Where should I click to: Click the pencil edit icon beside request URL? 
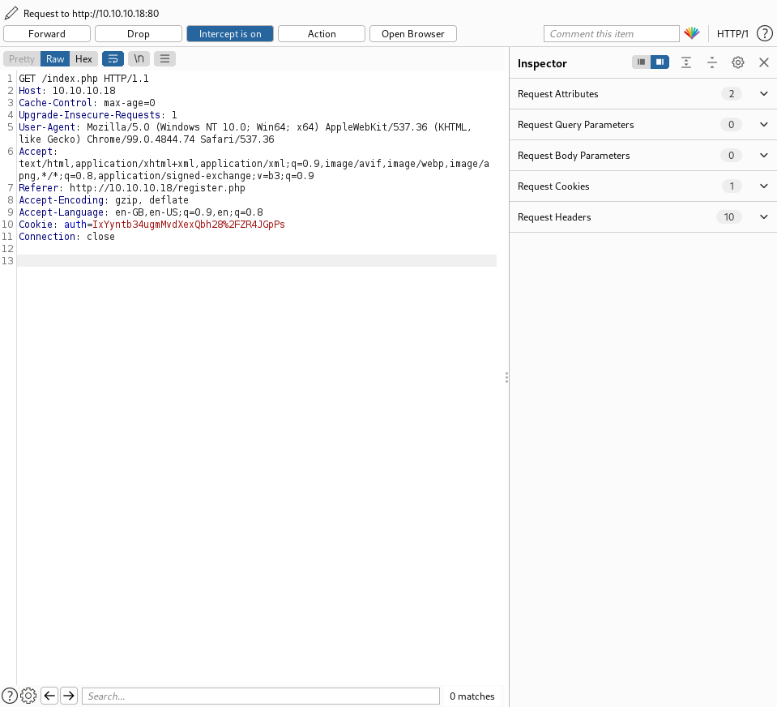click(x=11, y=14)
